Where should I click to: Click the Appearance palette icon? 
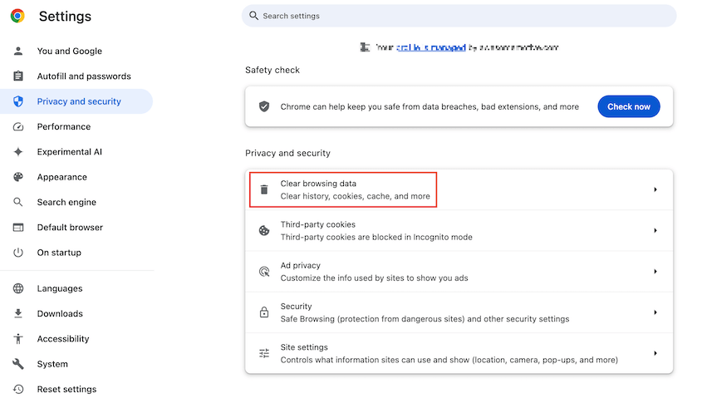pos(18,177)
